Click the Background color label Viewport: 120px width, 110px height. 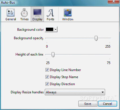[30, 30]
